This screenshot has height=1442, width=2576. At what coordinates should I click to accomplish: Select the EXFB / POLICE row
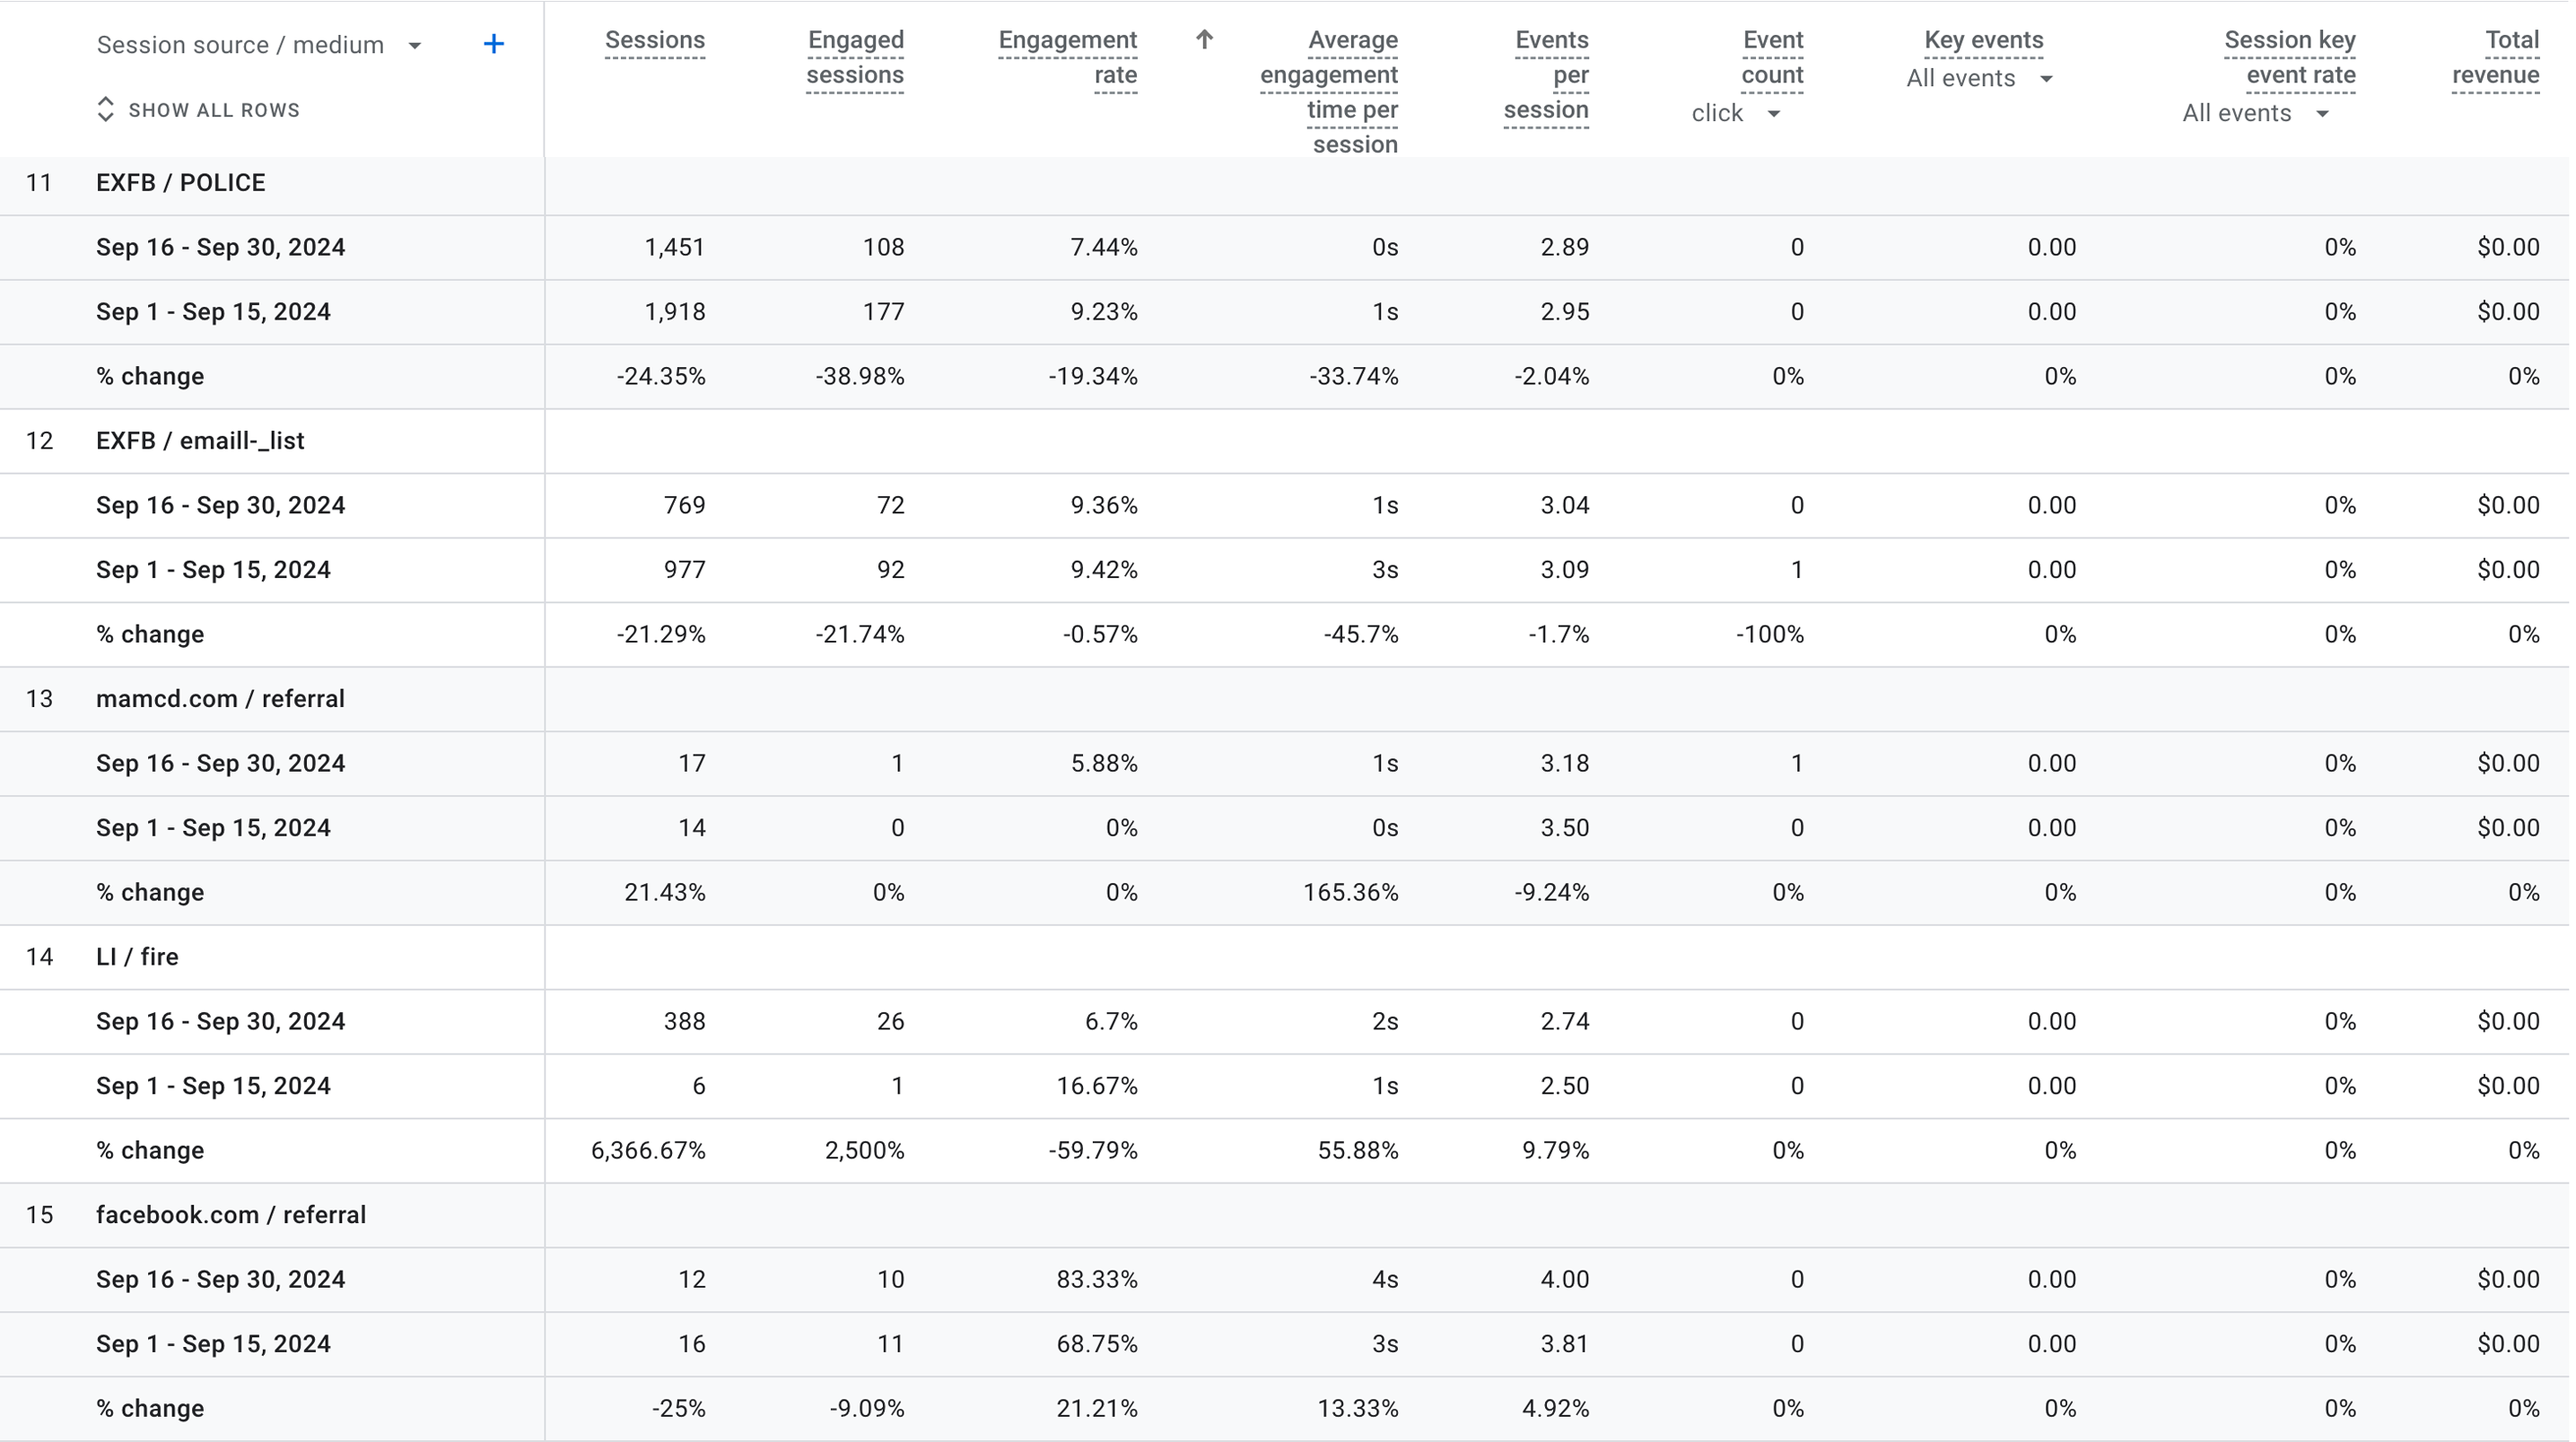coord(181,183)
